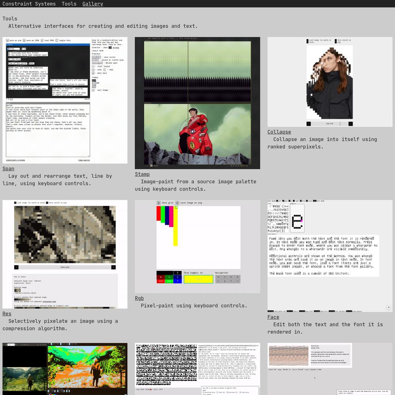Click the Span text layout thumbnail

pos(65,100)
